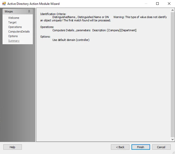Select the Summary step link
Viewport: 175px width, 154px height.
click(x=14, y=41)
